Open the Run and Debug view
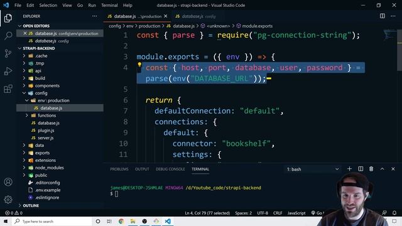The image size is (402, 226). [x=8, y=71]
